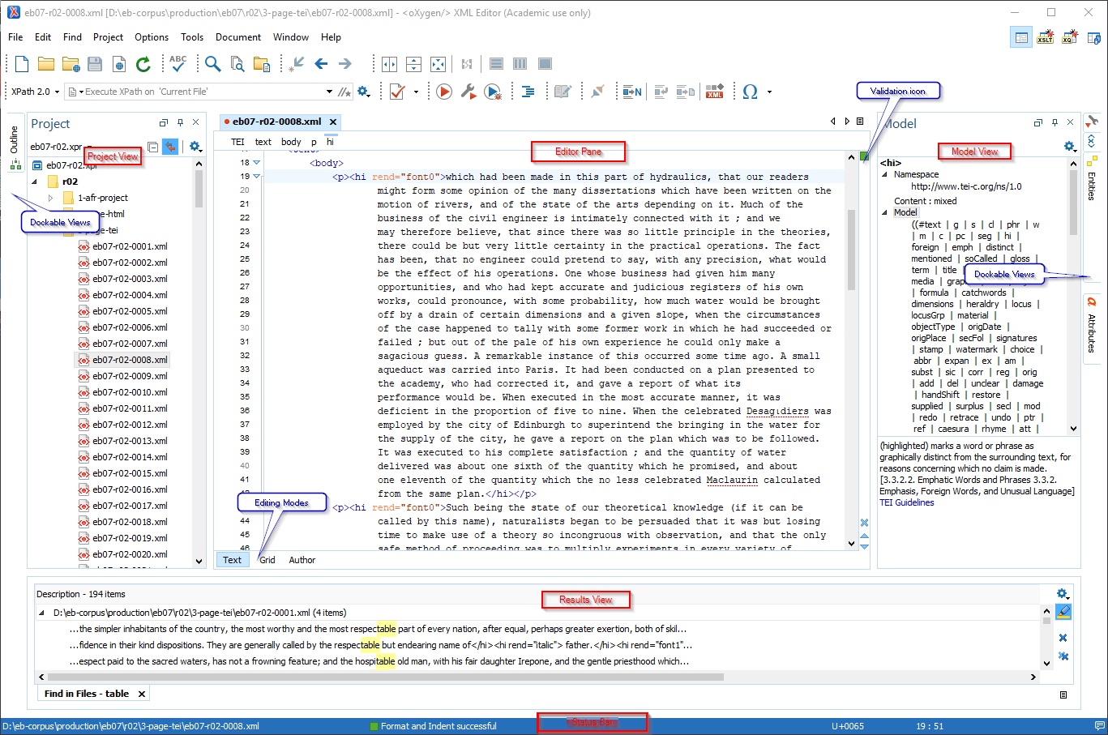The height and width of the screenshot is (735, 1108).
Task: Click Format and Indent icon
Action: tap(528, 92)
